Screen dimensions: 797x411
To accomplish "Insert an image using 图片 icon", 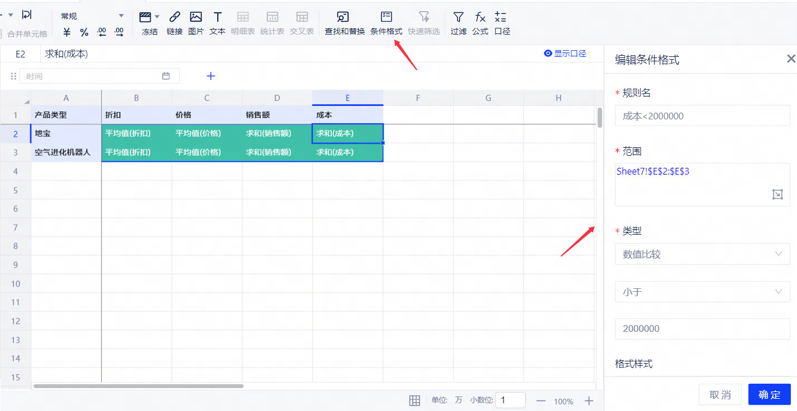I will (x=195, y=23).
